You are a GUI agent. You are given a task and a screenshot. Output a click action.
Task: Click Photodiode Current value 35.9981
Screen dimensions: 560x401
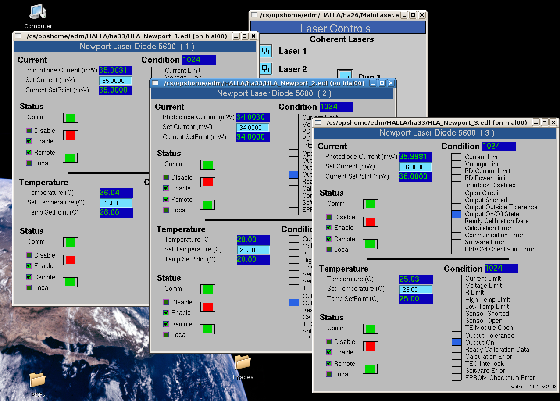416,157
